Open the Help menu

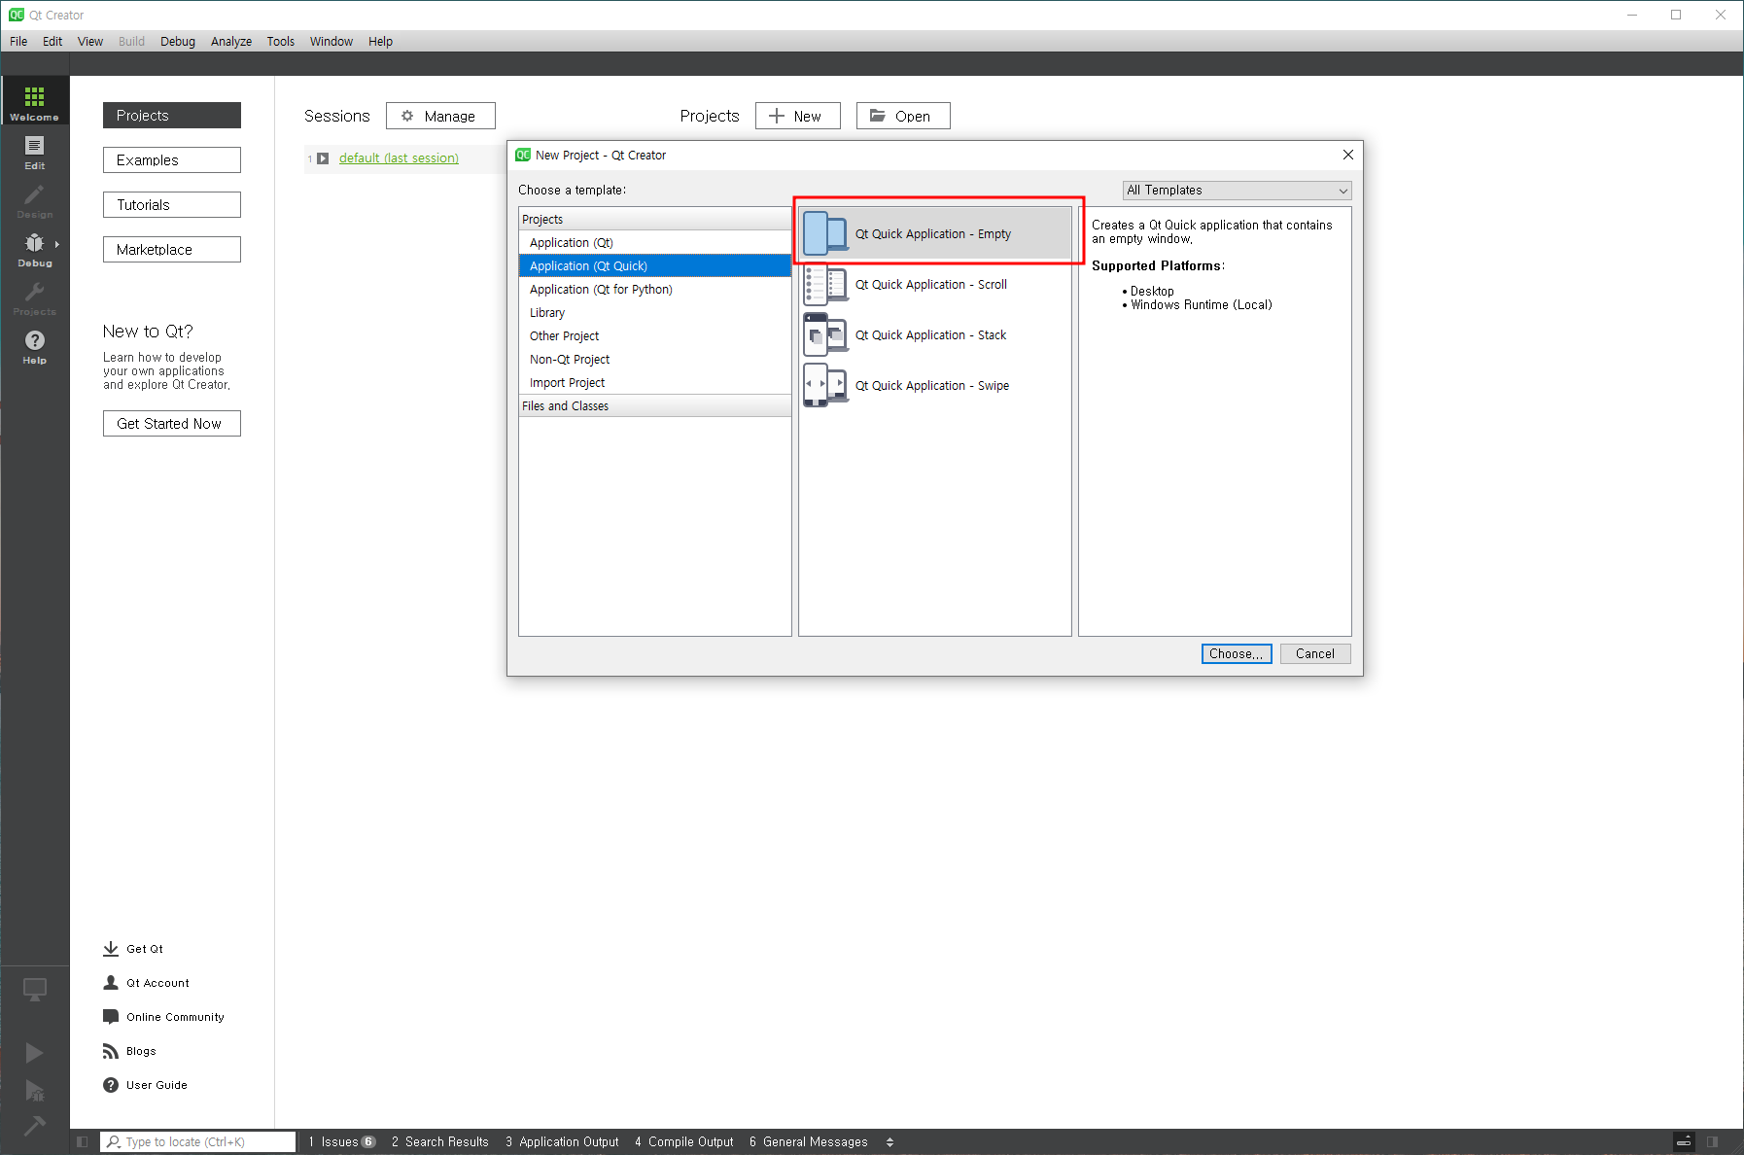click(380, 41)
